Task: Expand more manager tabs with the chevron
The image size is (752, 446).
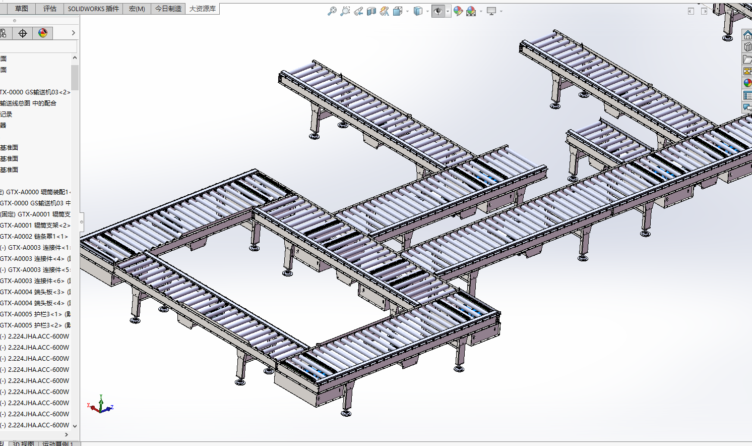Action: [x=74, y=33]
